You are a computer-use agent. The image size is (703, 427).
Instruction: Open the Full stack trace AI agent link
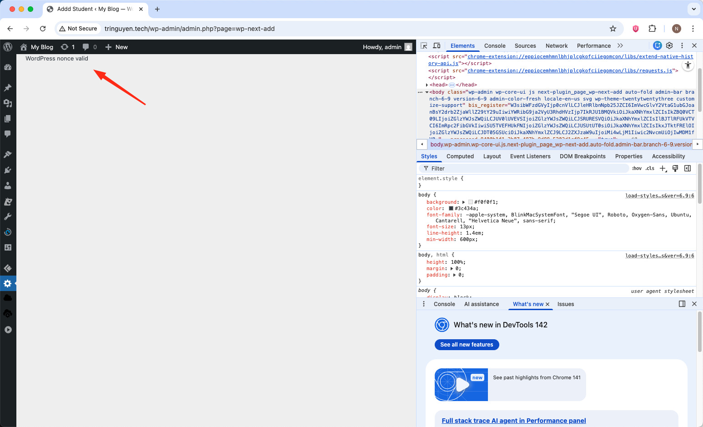pyautogui.click(x=513, y=420)
